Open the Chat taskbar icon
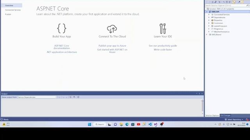Image resolution: width=250 pixels, height=140 pixels. [116, 124]
